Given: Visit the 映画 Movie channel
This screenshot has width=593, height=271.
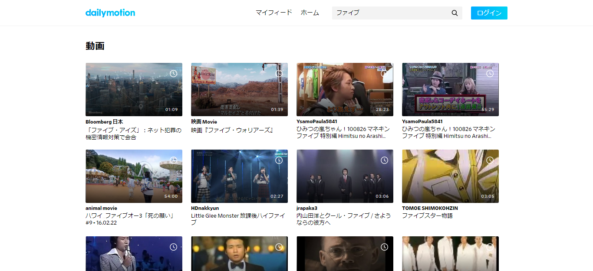Looking at the screenshot, I should click(204, 122).
